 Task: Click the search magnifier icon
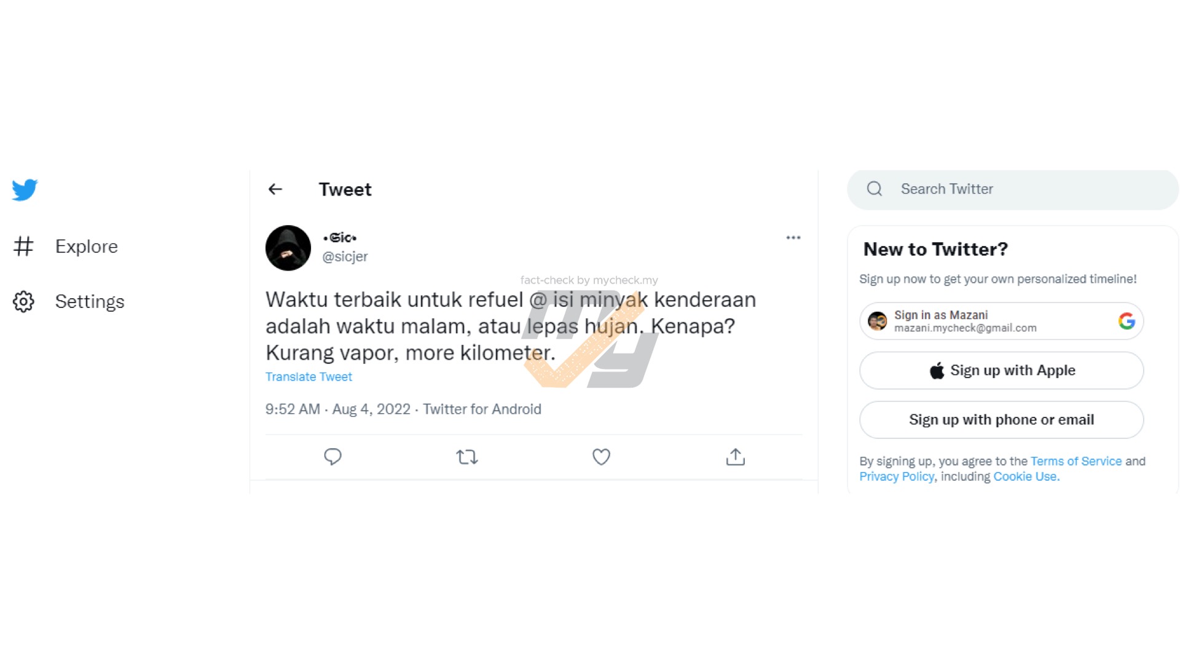click(875, 189)
